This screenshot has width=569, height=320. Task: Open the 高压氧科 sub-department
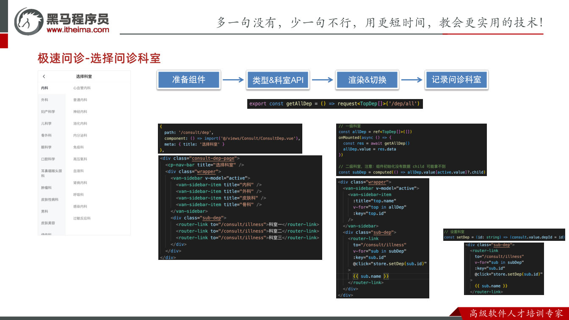coord(80,159)
